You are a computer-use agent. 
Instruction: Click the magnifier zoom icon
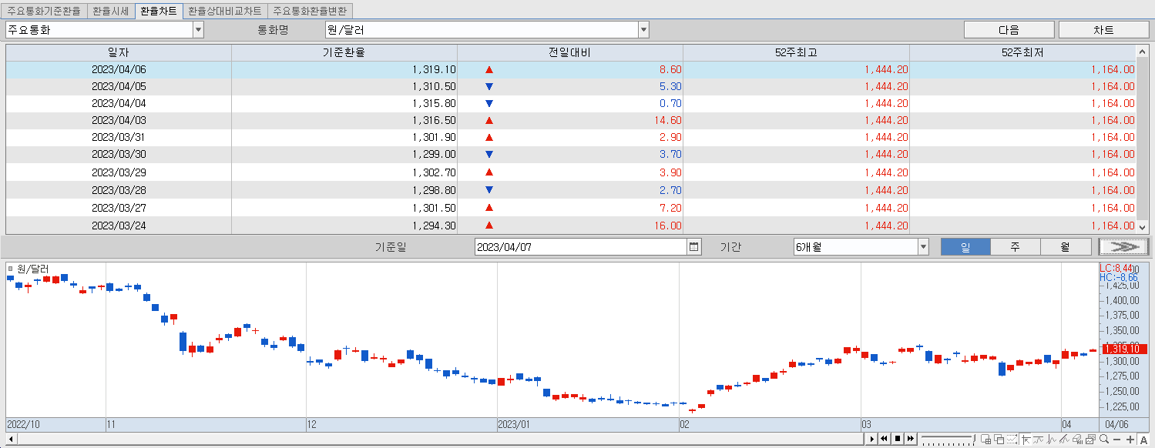(x=1103, y=440)
